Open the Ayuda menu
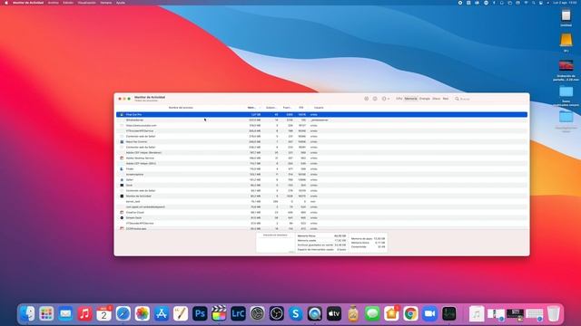This screenshot has width=581, height=326. [x=121, y=3]
